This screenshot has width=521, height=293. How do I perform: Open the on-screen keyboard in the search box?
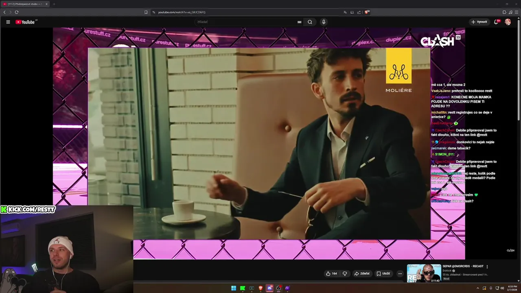pos(300,22)
